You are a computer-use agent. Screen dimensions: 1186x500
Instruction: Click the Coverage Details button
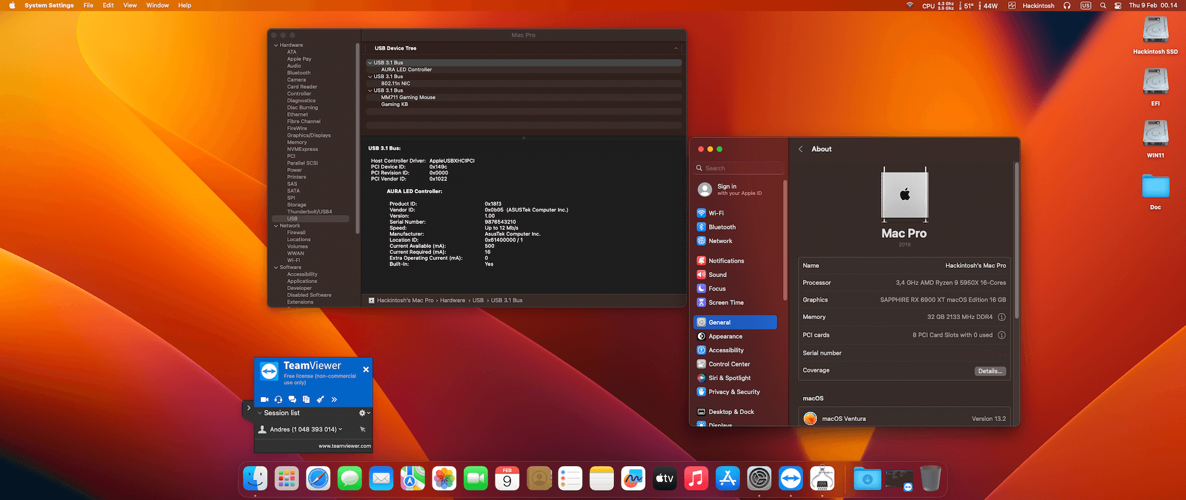990,371
